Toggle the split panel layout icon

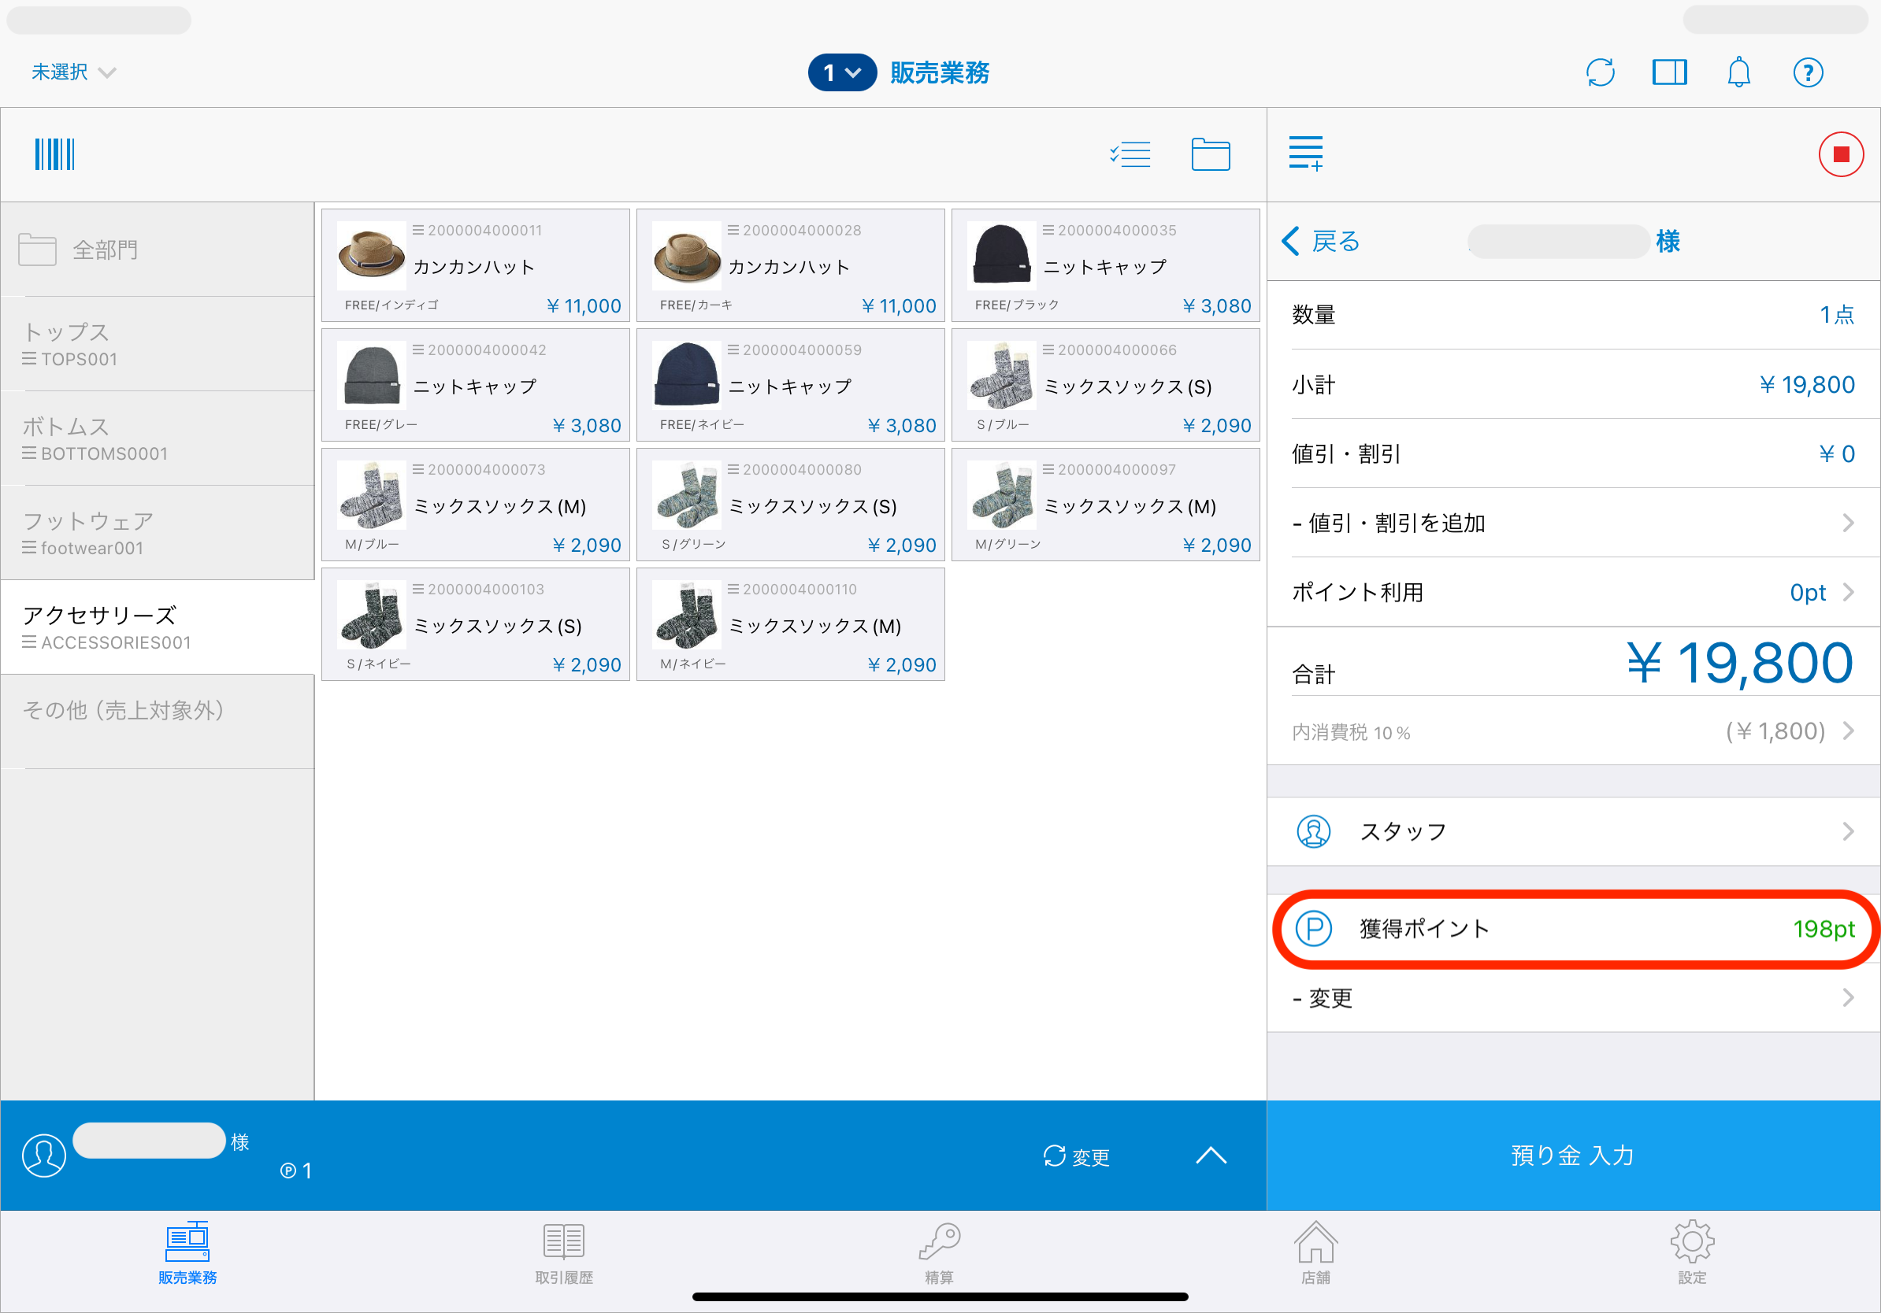coord(1669,72)
